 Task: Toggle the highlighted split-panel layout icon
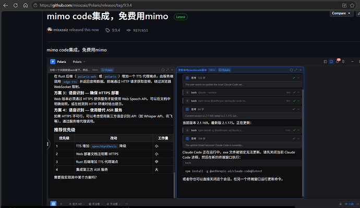click(x=331, y=61)
